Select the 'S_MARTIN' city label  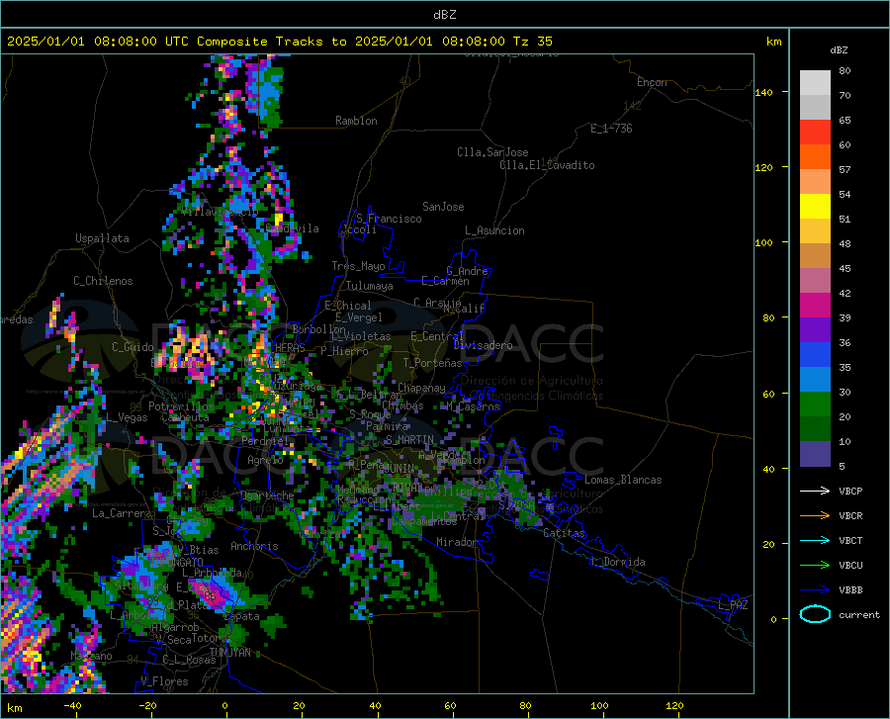(x=409, y=439)
